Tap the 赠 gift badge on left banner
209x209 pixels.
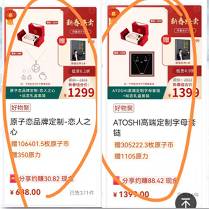coord(62,40)
